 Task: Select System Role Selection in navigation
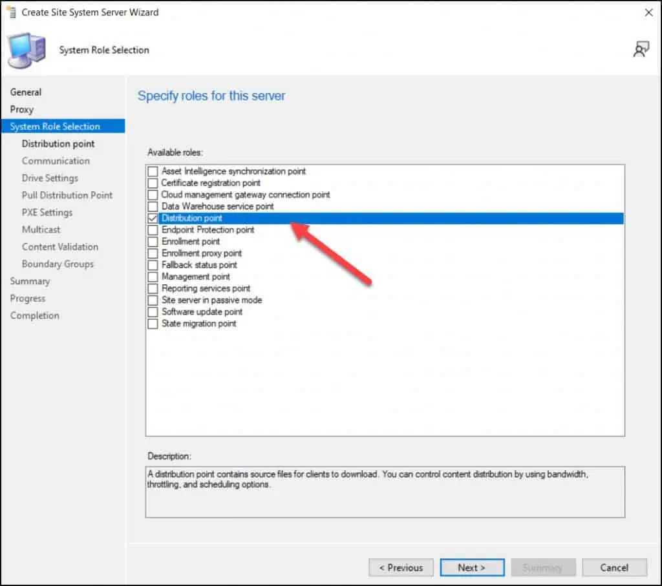[55, 127]
